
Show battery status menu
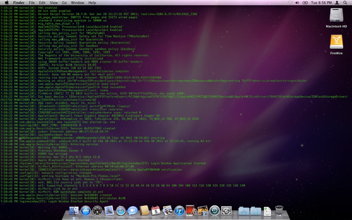pyautogui.click(x=305, y=3)
